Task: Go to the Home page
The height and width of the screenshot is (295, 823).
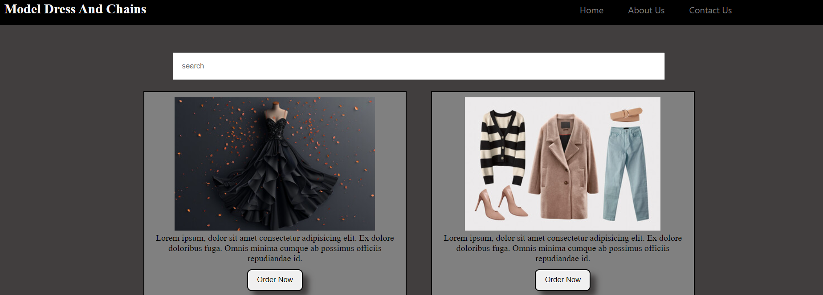Action: coord(591,10)
